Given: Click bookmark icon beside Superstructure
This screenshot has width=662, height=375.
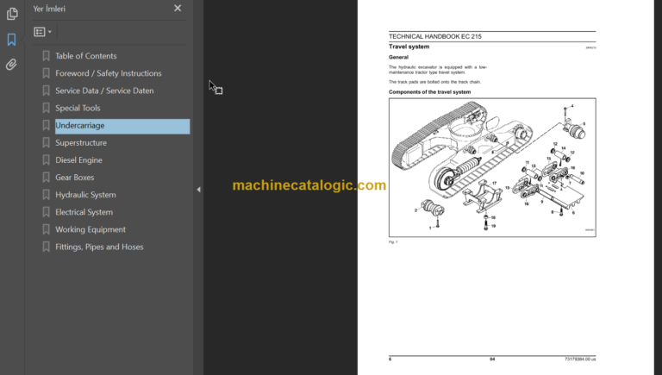Looking at the screenshot, I should point(46,142).
